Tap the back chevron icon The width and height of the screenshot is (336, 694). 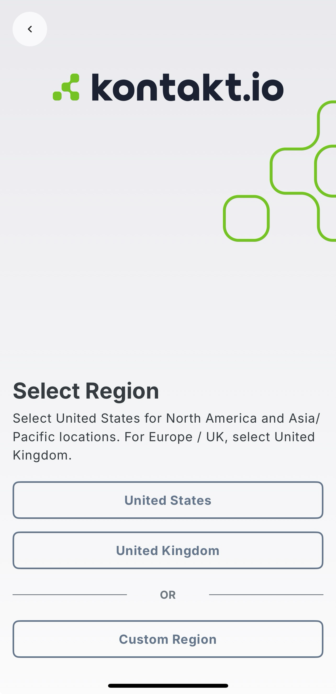point(30,29)
